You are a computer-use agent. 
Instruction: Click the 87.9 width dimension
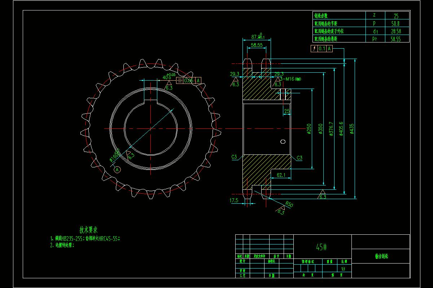click(258, 37)
